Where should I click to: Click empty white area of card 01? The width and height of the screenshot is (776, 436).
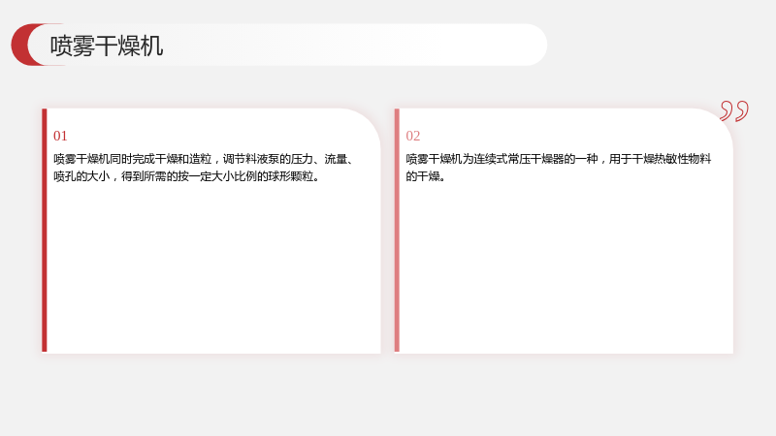[x=212, y=269]
